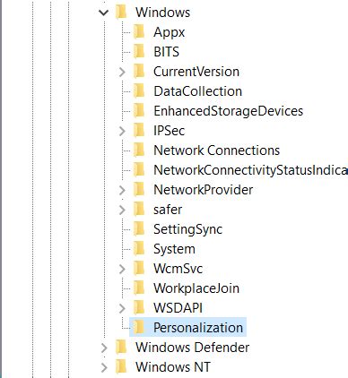Click the BITS folder icon

(x=139, y=51)
